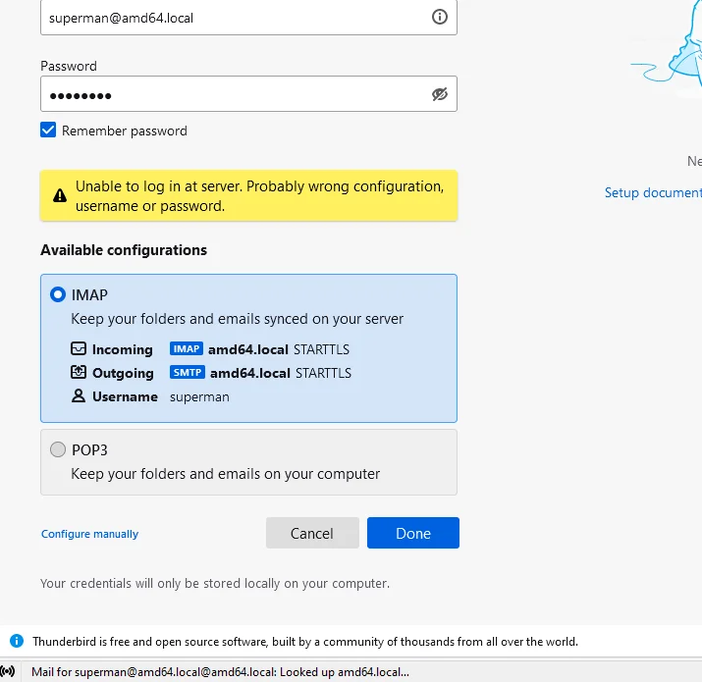The image size is (702, 682).
Task: Toggle password visibility with the eye icon
Action: 439,94
